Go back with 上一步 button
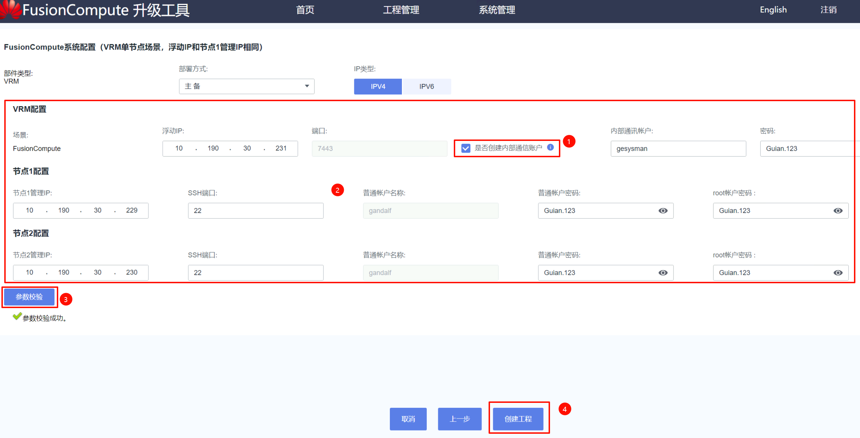Image resolution: width=860 pixels, height=438 pixels. pyautogui.click(x=459, y=419)
